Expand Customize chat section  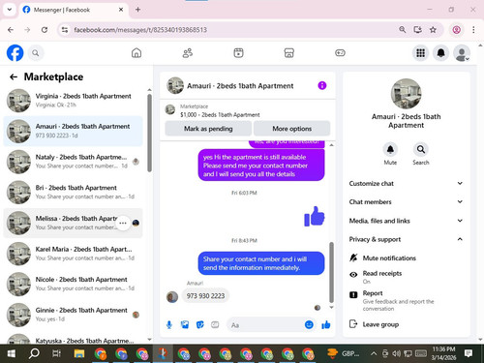click(406, 183)
